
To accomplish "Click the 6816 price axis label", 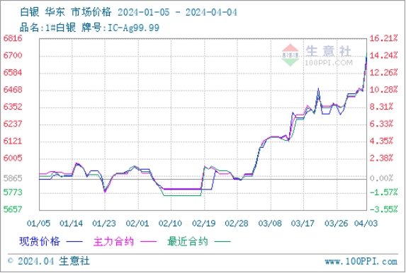I will 13,38.
